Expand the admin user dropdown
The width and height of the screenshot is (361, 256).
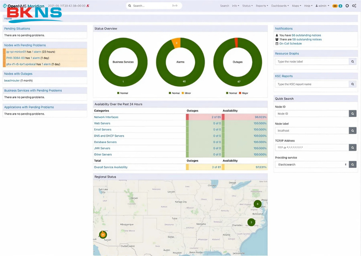point(323,6)
